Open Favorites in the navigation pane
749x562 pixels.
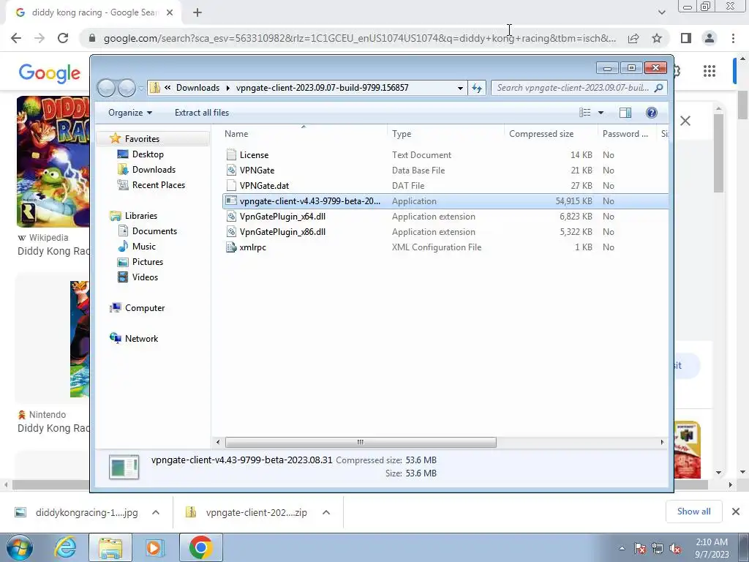tap(142, 138)
